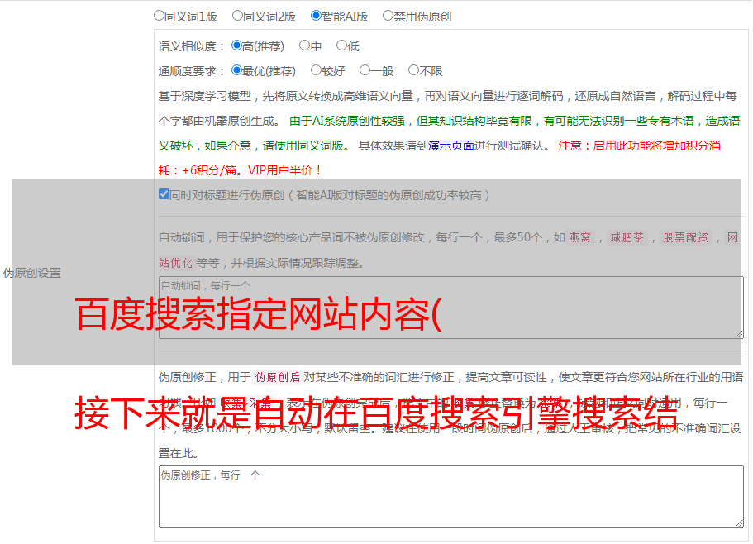Click the 燕窝 example keyword tag

pos(579,237)
